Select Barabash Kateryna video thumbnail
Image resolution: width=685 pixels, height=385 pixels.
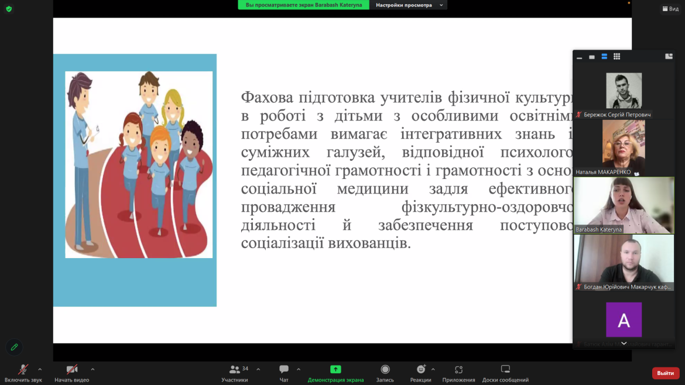624,205
